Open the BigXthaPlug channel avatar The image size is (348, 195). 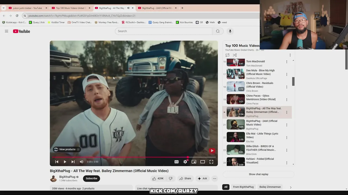(54, 178)
